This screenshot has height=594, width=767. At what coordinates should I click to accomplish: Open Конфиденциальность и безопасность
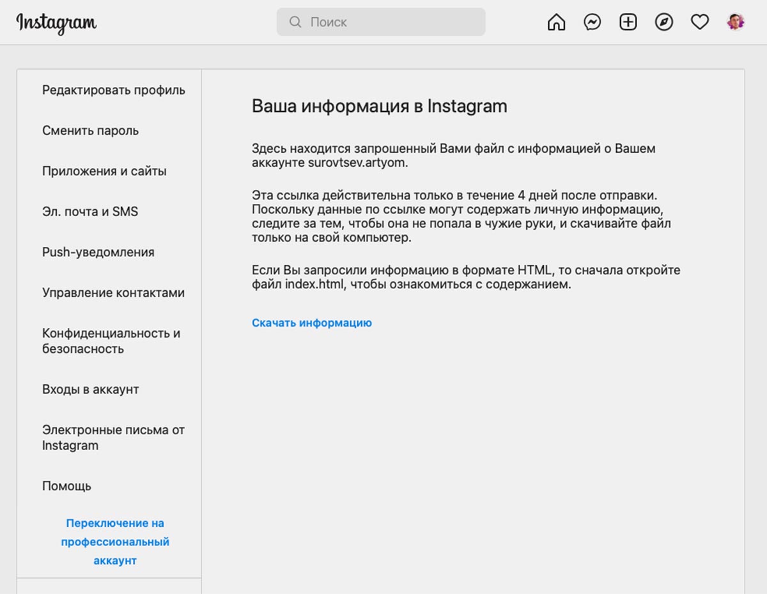(x=111, y=341)
